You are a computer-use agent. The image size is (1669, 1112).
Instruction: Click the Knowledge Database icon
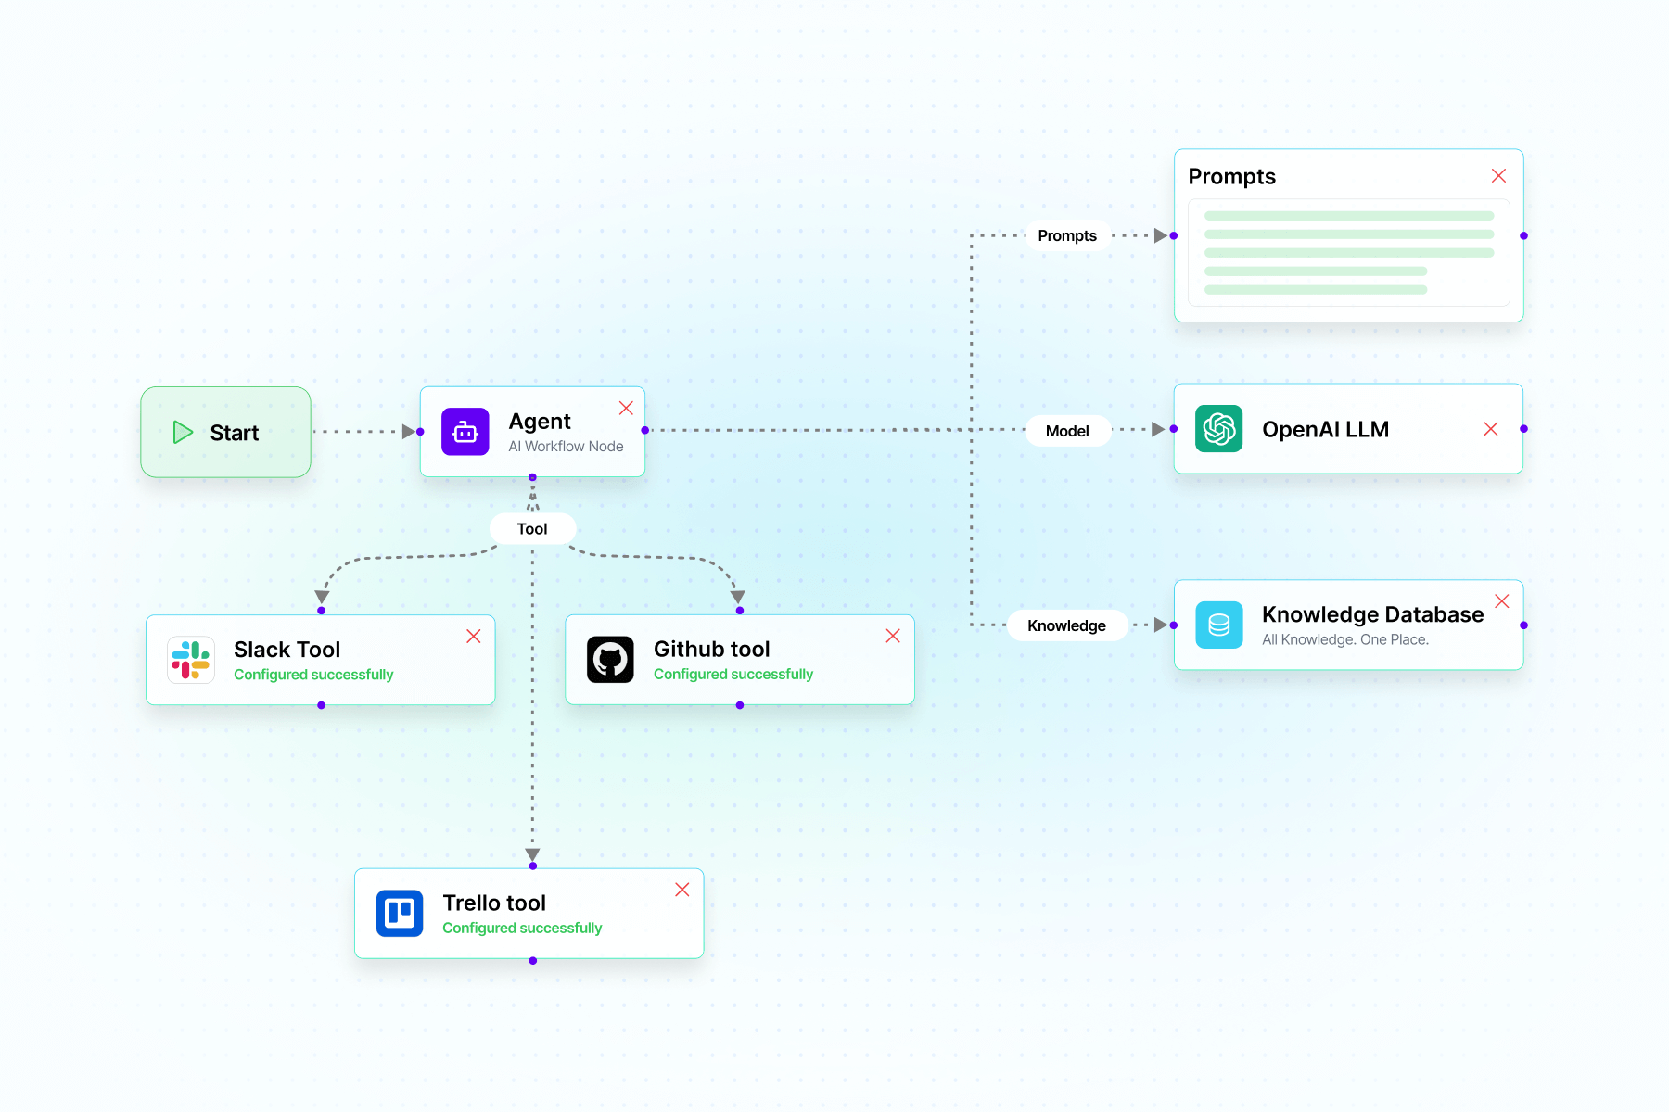click(1218, 625)
